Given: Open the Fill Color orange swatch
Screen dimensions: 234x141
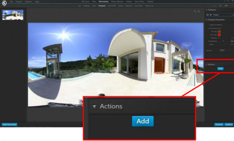Looking at the screenshot, I should 219,31.
